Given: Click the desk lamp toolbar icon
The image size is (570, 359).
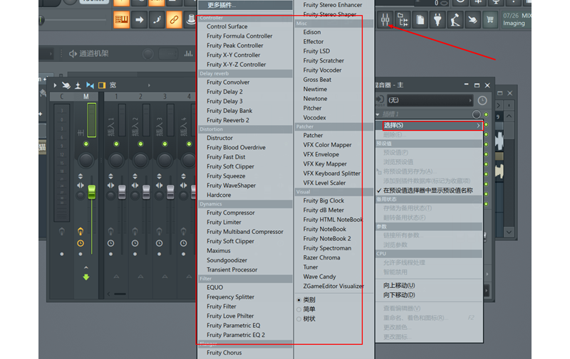Looking at the screenshot, I should click(455, 20).
